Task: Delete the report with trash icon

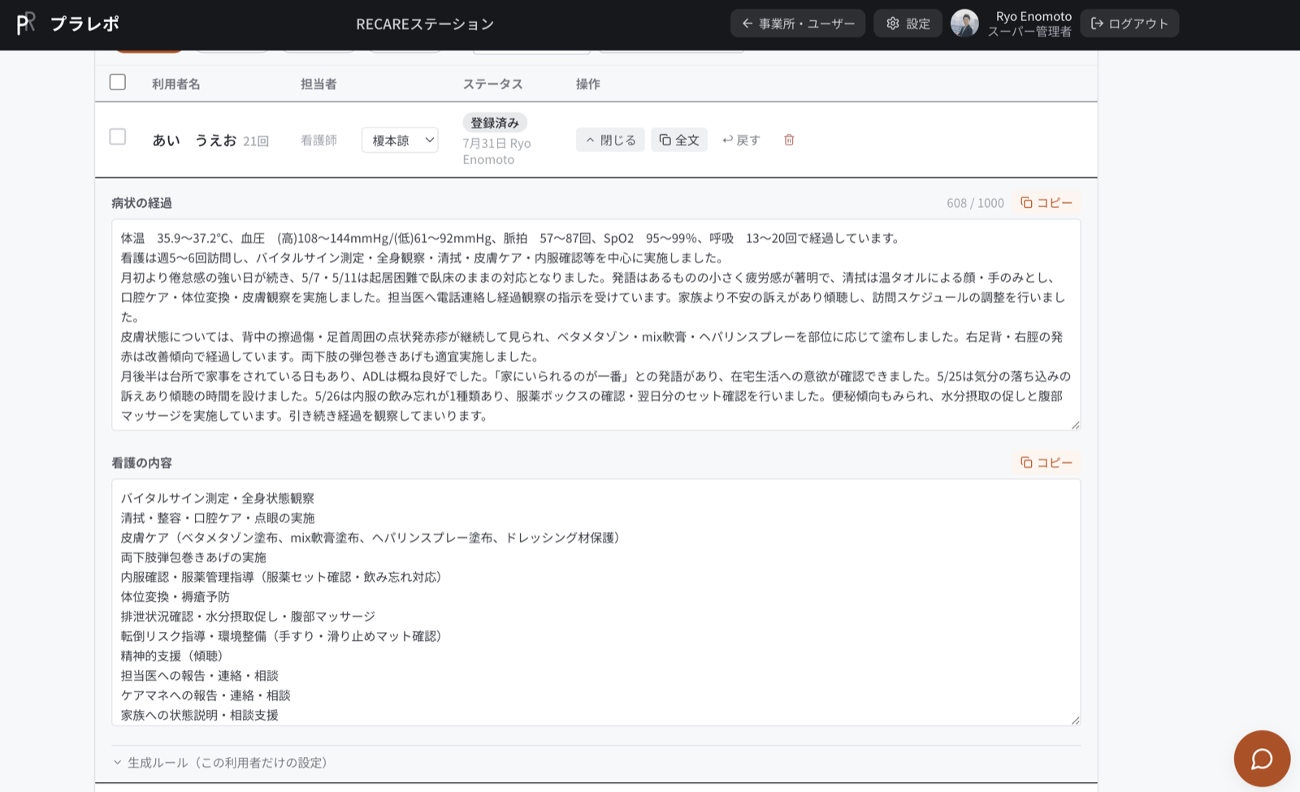Action: coord(789,140)
